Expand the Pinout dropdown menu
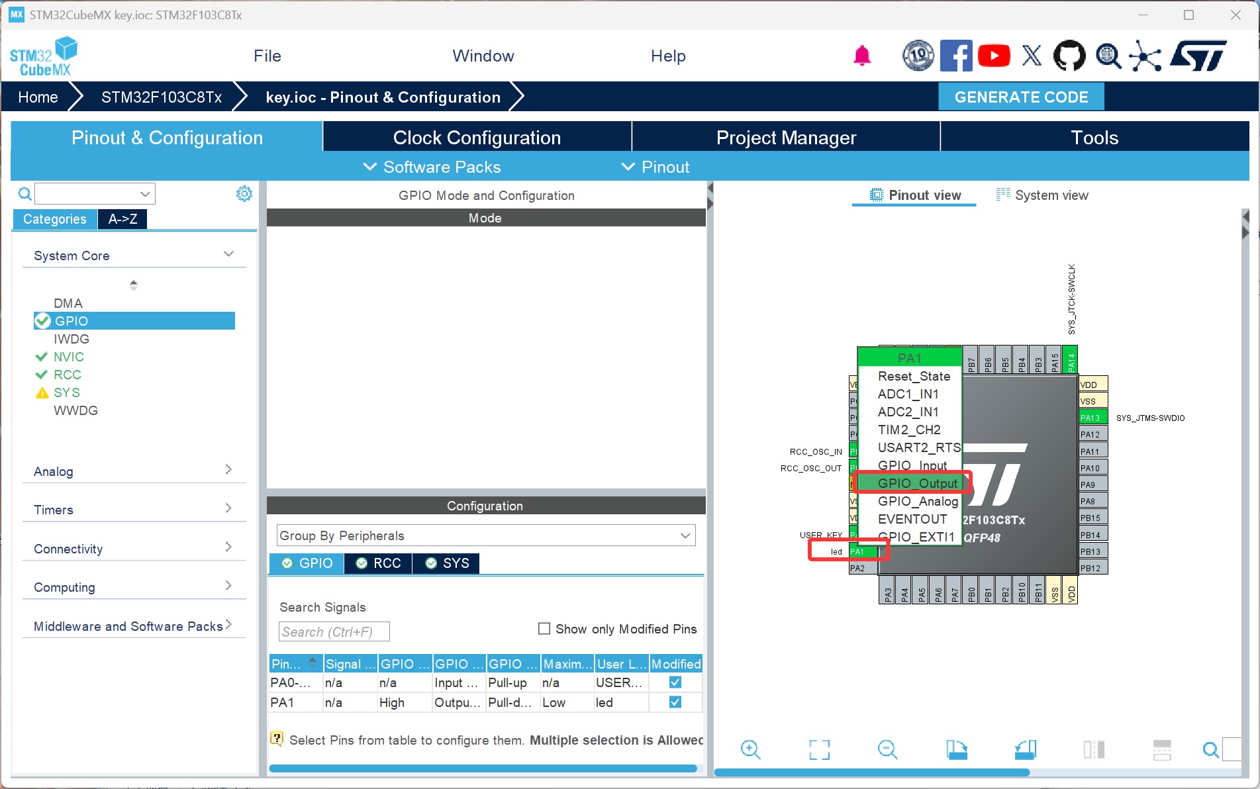The width and height of the screenshot is (1260, 789). point(655,167)
